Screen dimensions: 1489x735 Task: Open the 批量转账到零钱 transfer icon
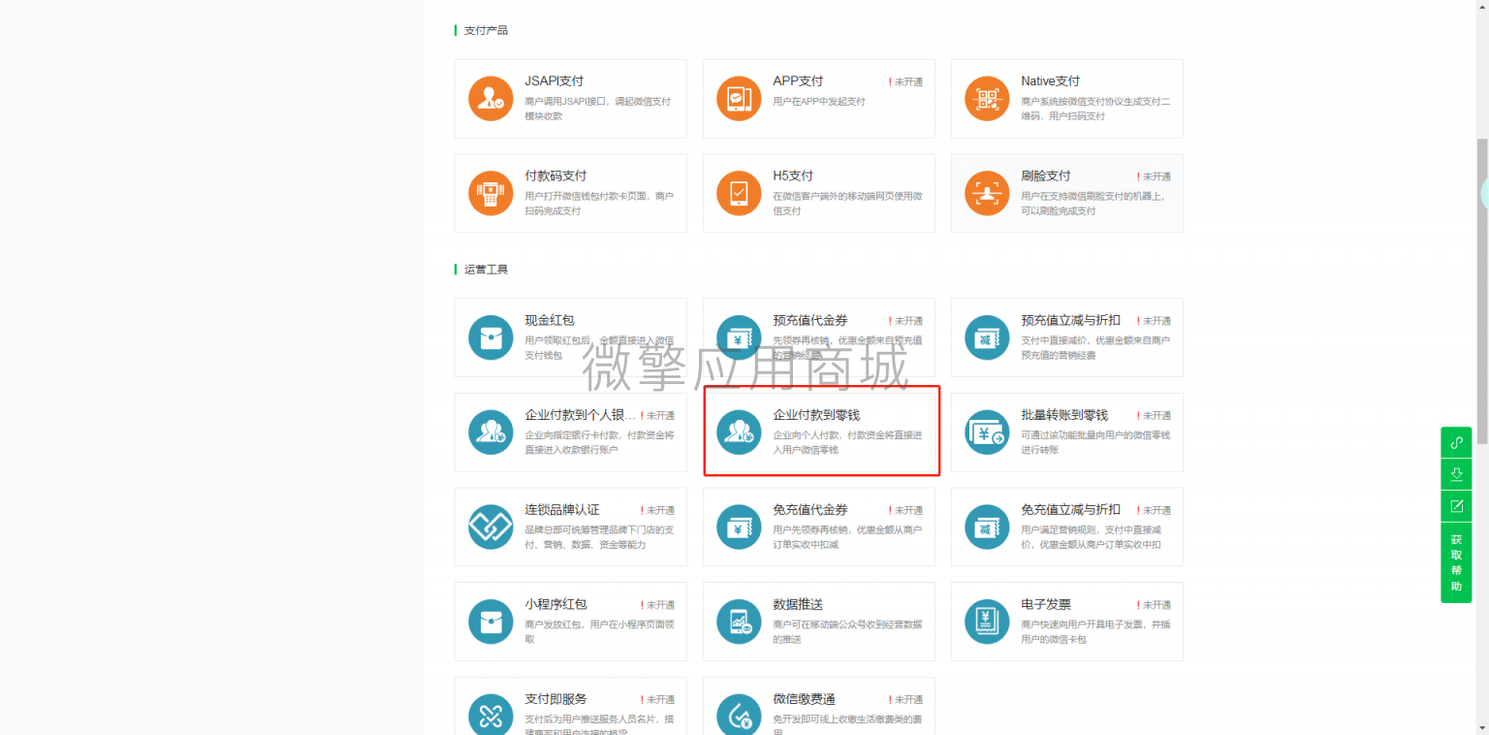tap(987, 432)
